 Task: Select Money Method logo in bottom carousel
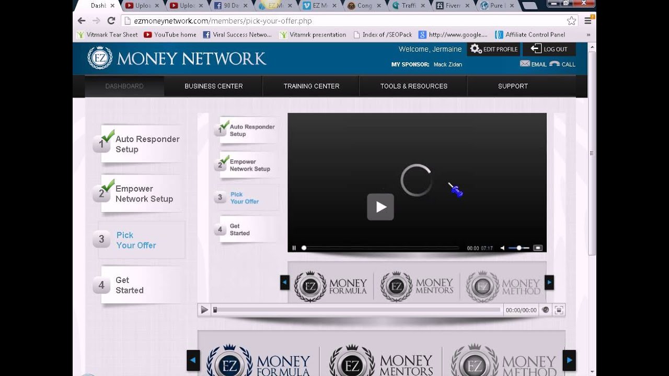(504, 360)
